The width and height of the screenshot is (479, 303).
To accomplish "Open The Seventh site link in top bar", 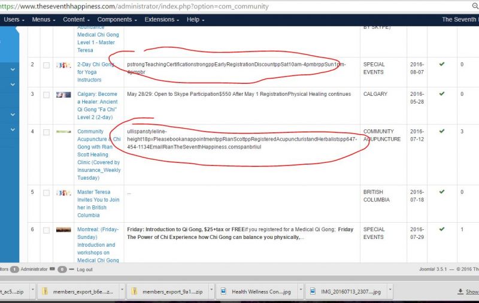I will pos(460,20).
